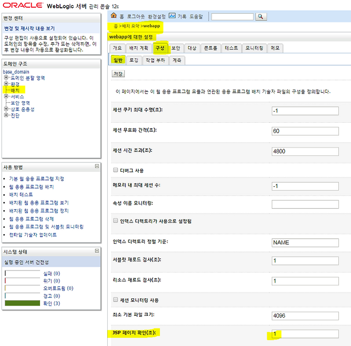
Task: Expand the 상호 운용성 tree node
Action: coord(6,109)
